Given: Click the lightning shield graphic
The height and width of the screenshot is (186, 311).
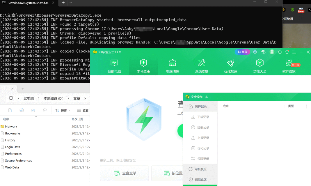Looking at the screenshot, I should [144, 119].
